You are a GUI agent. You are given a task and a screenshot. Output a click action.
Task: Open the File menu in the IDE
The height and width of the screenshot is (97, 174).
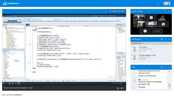point(4,18)
